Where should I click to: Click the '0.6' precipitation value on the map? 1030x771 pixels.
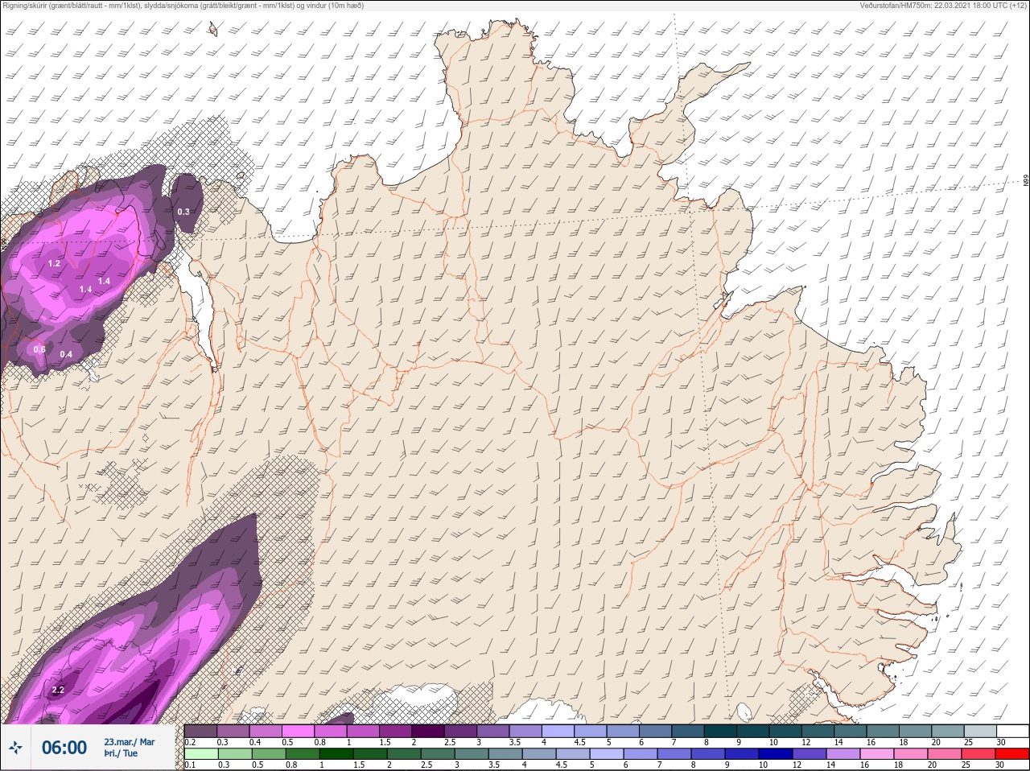tap(39, 349)
